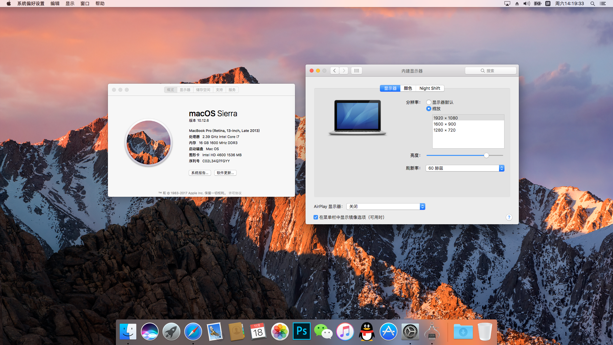The width and height of the screenshot is (613, 345).
Task: Open 许可协议 license link
Action: tap(235, 193)
